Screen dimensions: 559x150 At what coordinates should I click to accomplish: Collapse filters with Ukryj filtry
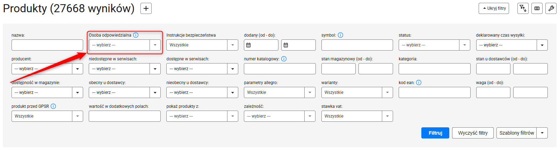click(x=494, y=8)
